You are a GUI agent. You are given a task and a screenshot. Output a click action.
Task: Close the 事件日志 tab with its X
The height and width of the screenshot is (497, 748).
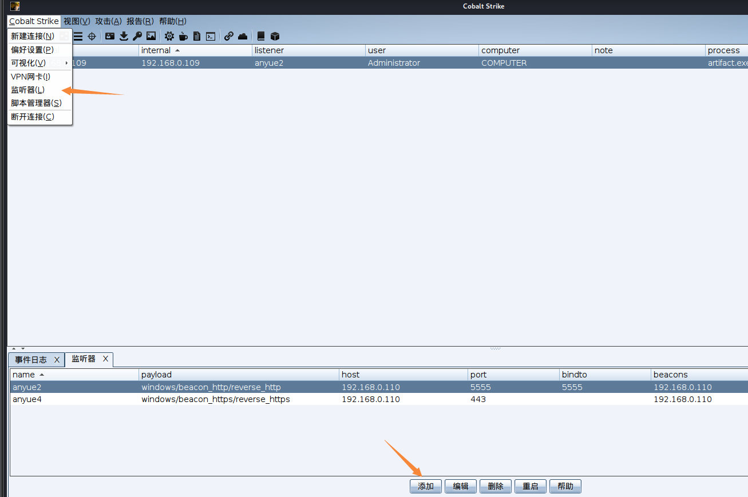(57, 360)
